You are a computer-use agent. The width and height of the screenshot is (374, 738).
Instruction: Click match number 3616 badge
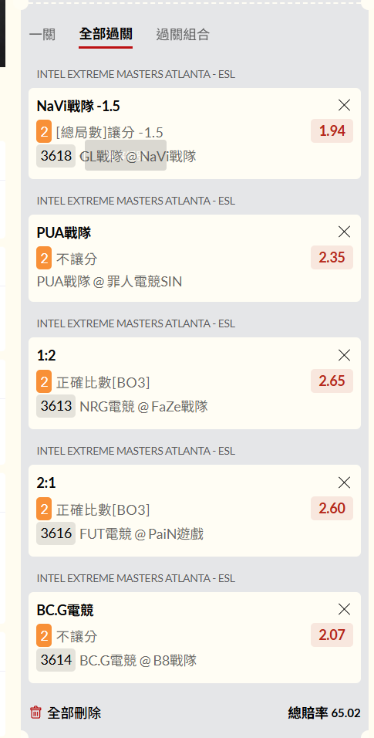[x=56, y=533]
